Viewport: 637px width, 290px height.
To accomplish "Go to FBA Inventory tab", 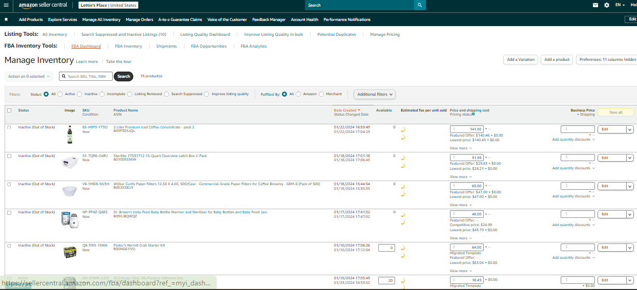I will (x=128, y=46).
